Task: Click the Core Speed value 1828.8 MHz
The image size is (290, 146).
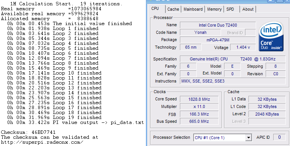Action: pyautogui.click(x=199, y=99)
